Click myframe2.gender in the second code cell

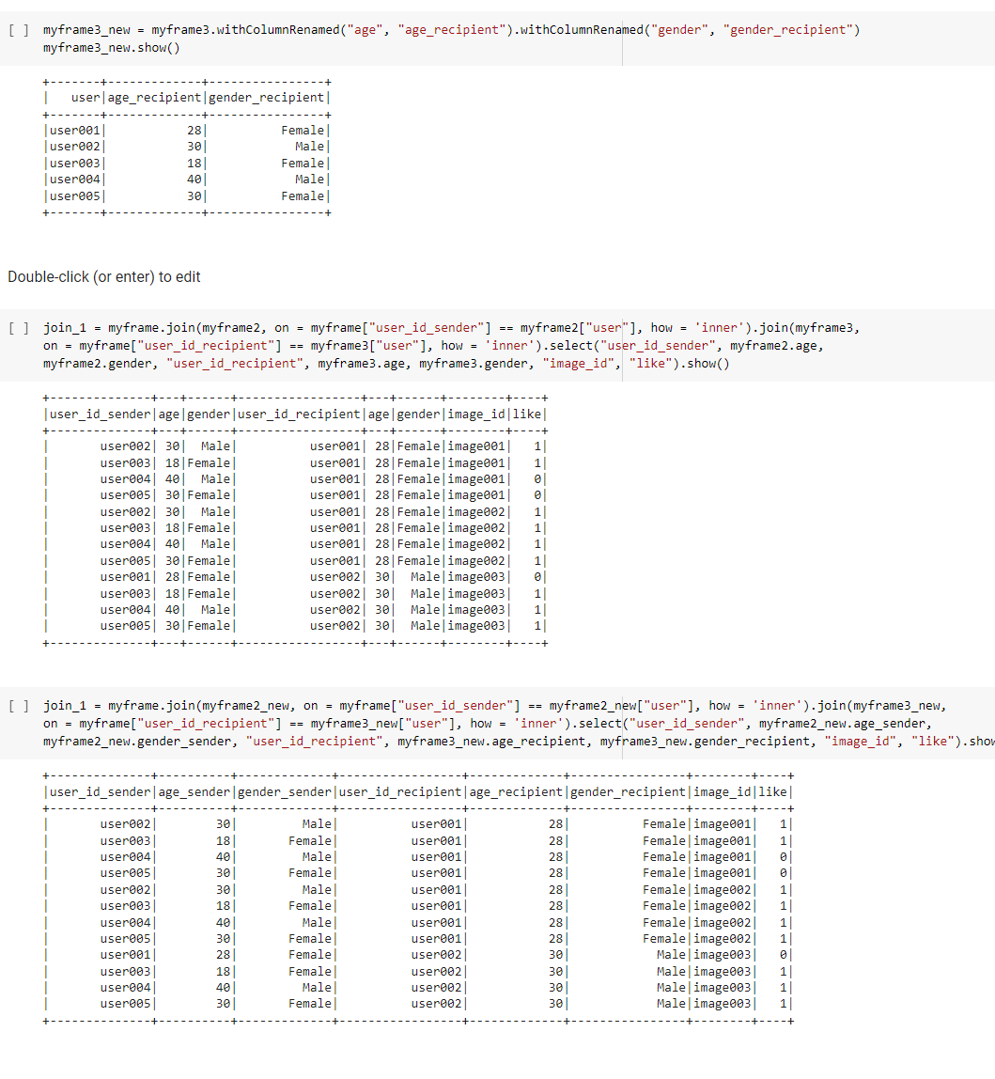[x=97, y=364]
